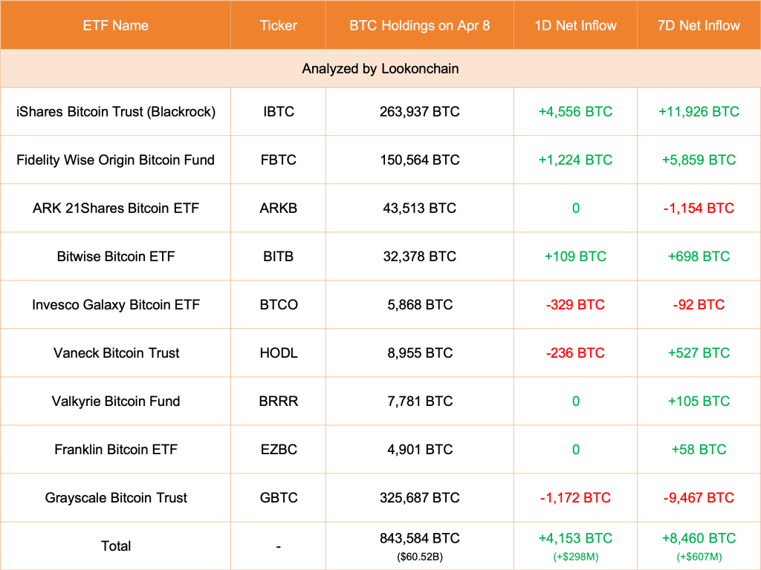Select the Fidelity Wise Origin Bitcoin Fund row
The height and width of the screenshot is (570, 761).
115,160
